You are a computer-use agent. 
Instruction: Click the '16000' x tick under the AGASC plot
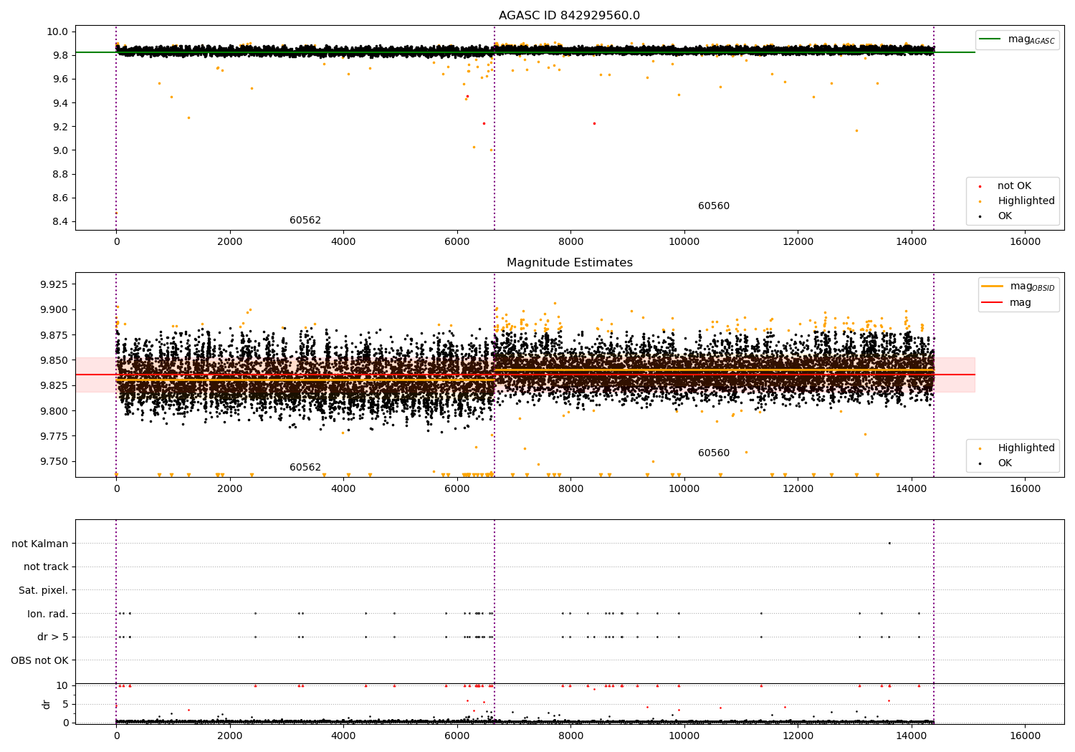tap(1025, 242)
